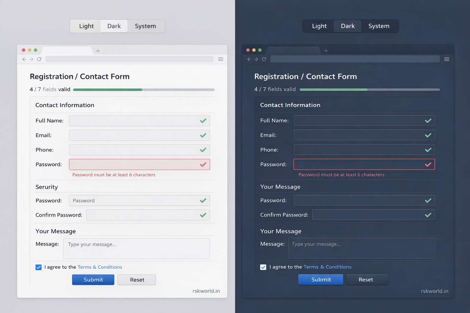Select the open browser tab in light window
This screenshot has width=470, height=313.
[67, 50]
